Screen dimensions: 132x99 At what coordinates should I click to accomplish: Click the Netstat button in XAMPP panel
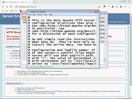pyautogui.click(x=103, y=21)
